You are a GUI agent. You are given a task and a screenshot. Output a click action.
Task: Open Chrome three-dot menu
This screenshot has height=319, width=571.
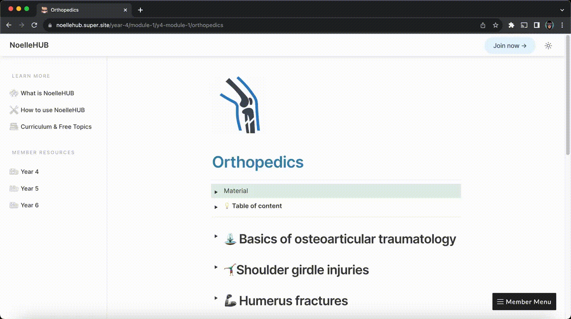click(x=562, y=25)
